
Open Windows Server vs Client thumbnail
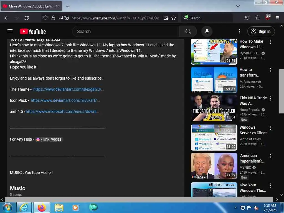214,138
